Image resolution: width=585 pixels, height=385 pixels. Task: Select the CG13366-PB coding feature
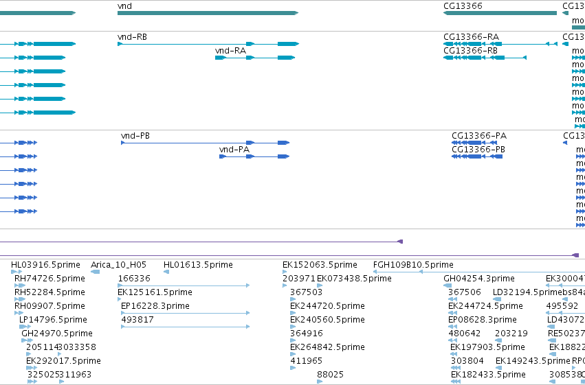477,156
